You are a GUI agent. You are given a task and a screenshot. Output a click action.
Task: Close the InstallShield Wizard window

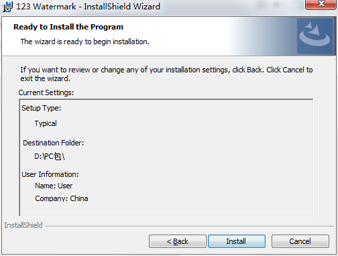point(321,5)
